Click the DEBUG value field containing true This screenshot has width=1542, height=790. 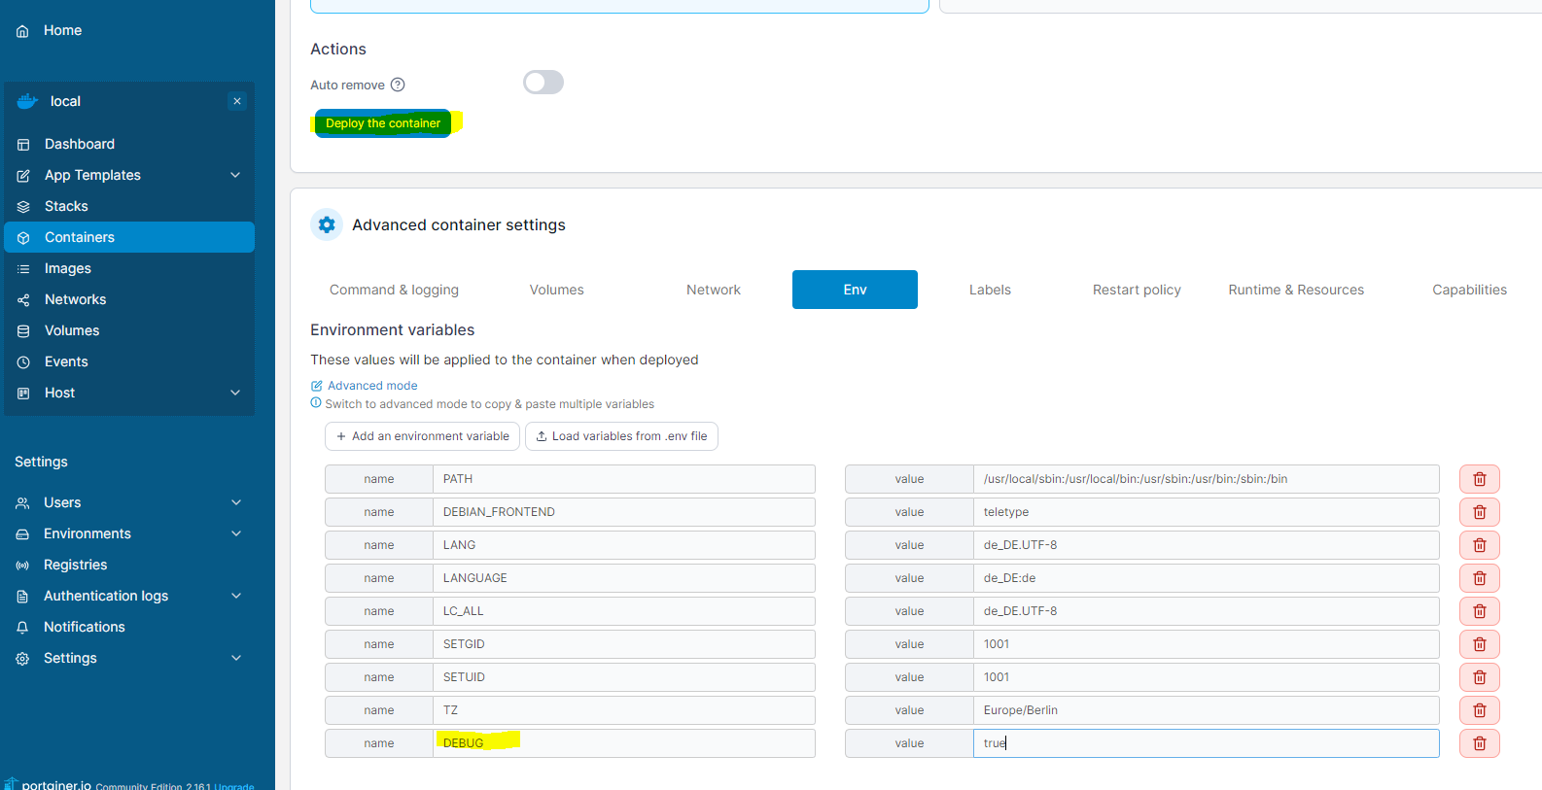point(1207,743)
